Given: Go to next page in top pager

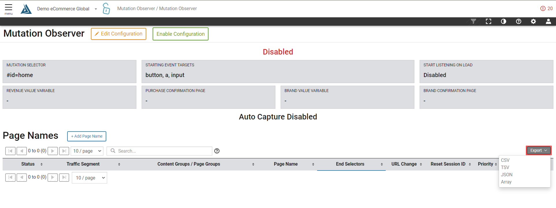Looking at the screenshot, I should 52,151.
